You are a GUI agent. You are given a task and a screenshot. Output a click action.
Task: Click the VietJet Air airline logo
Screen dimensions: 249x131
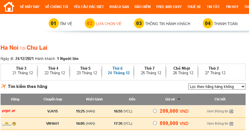pos(9,111)
